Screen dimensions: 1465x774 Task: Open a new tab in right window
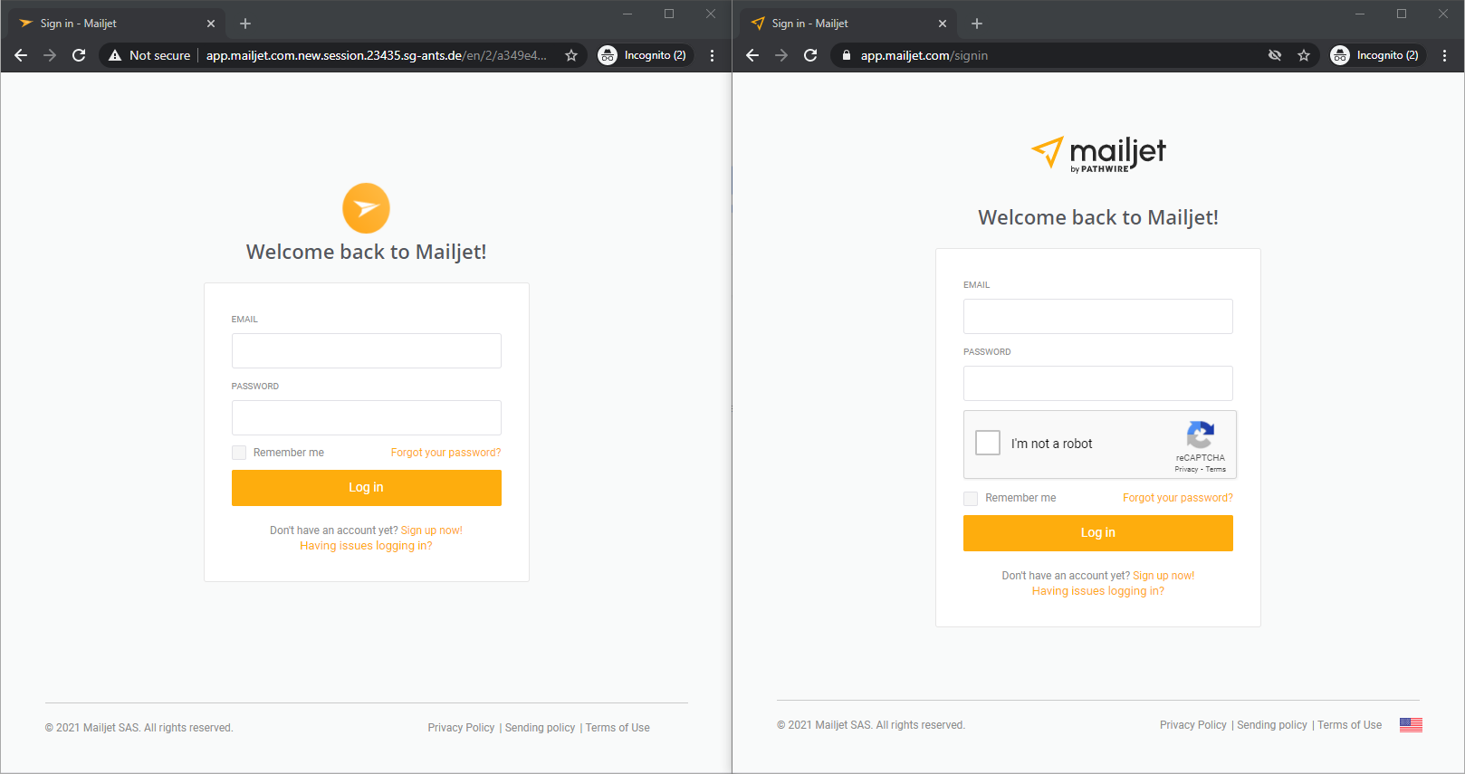click(x=977, y=24)
